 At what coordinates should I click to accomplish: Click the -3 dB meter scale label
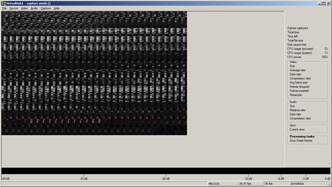[x=305, y=179]
